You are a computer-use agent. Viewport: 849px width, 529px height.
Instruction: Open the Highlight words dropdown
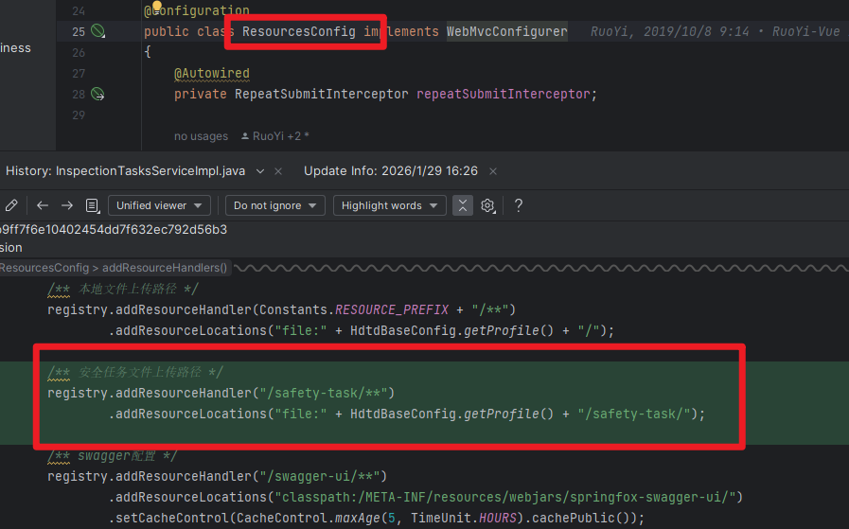(x=389, y=205)
